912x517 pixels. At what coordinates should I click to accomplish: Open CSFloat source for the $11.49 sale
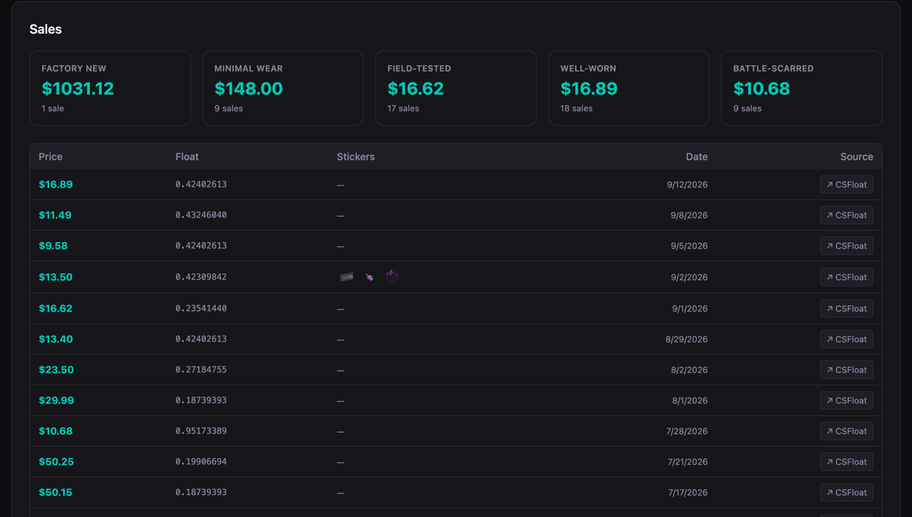click(x=846, y=215)
